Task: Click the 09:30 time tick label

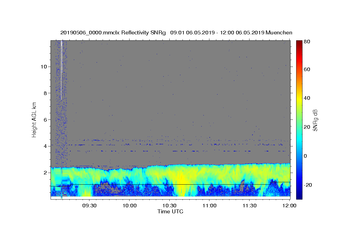Action: [89, 206]
